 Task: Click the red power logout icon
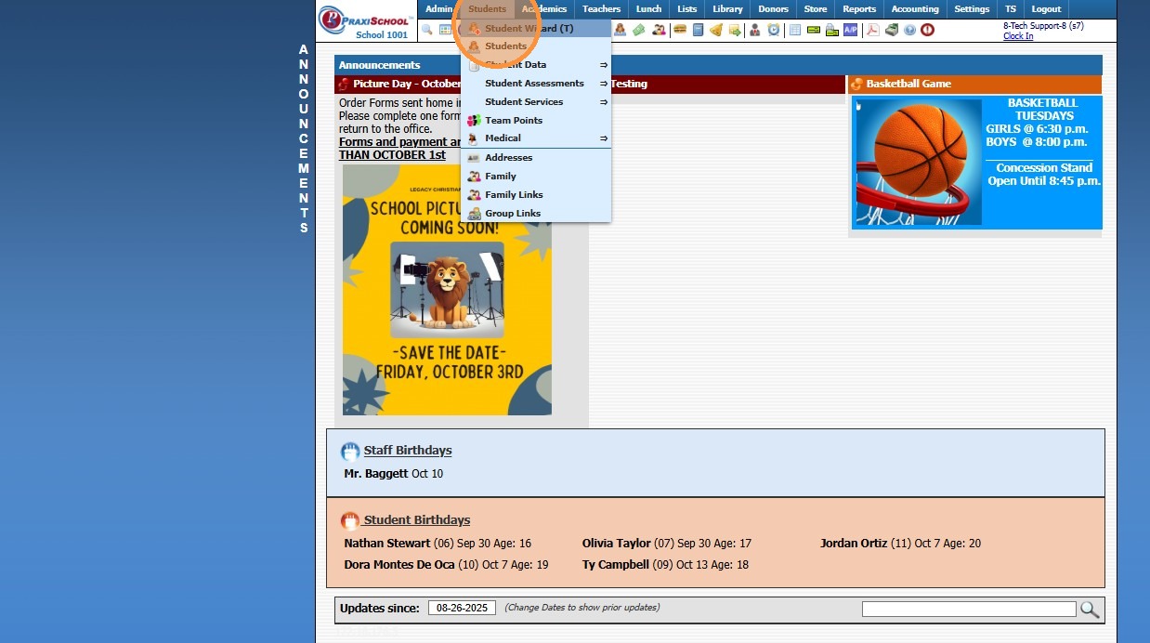927,30
